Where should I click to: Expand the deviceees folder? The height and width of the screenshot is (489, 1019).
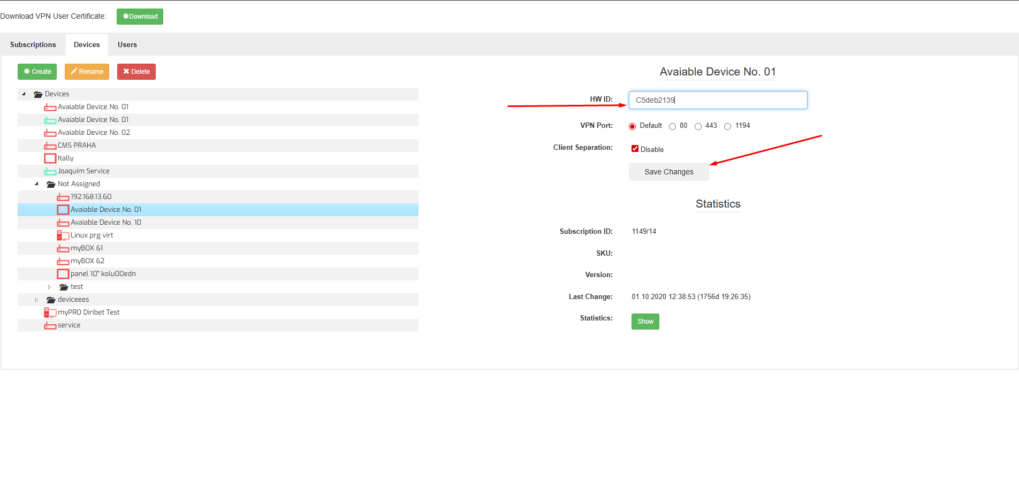(x=36, y=300)
